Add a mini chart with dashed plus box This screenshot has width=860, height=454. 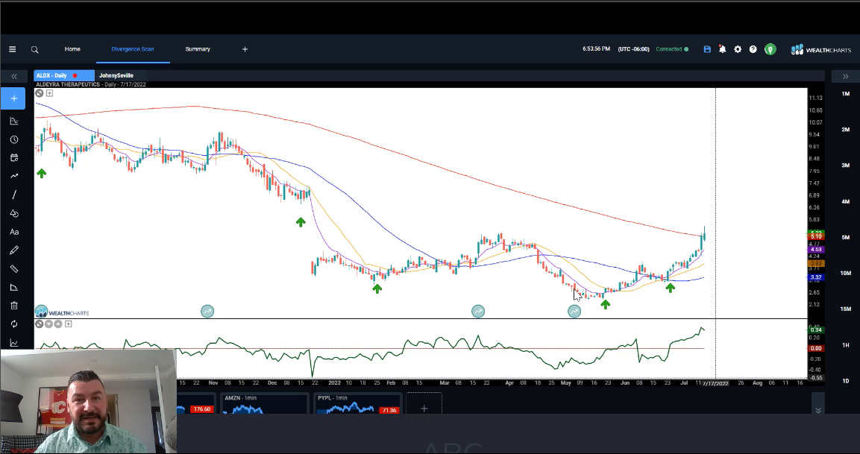[x=424, y=404]
